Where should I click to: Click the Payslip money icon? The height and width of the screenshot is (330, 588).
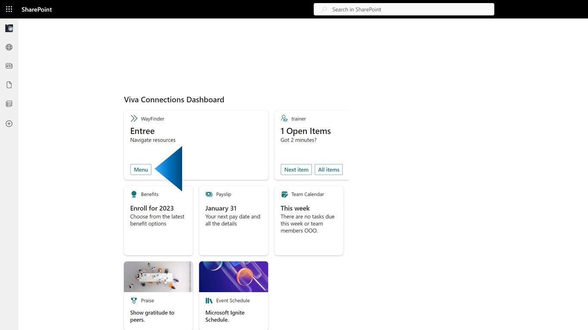[209, 194]
